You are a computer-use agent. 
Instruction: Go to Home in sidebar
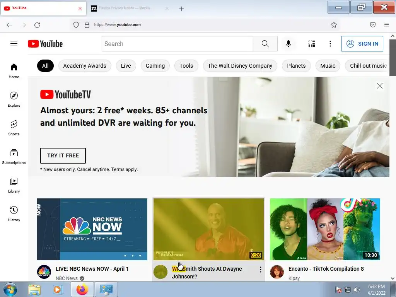[x=14, y=71]
